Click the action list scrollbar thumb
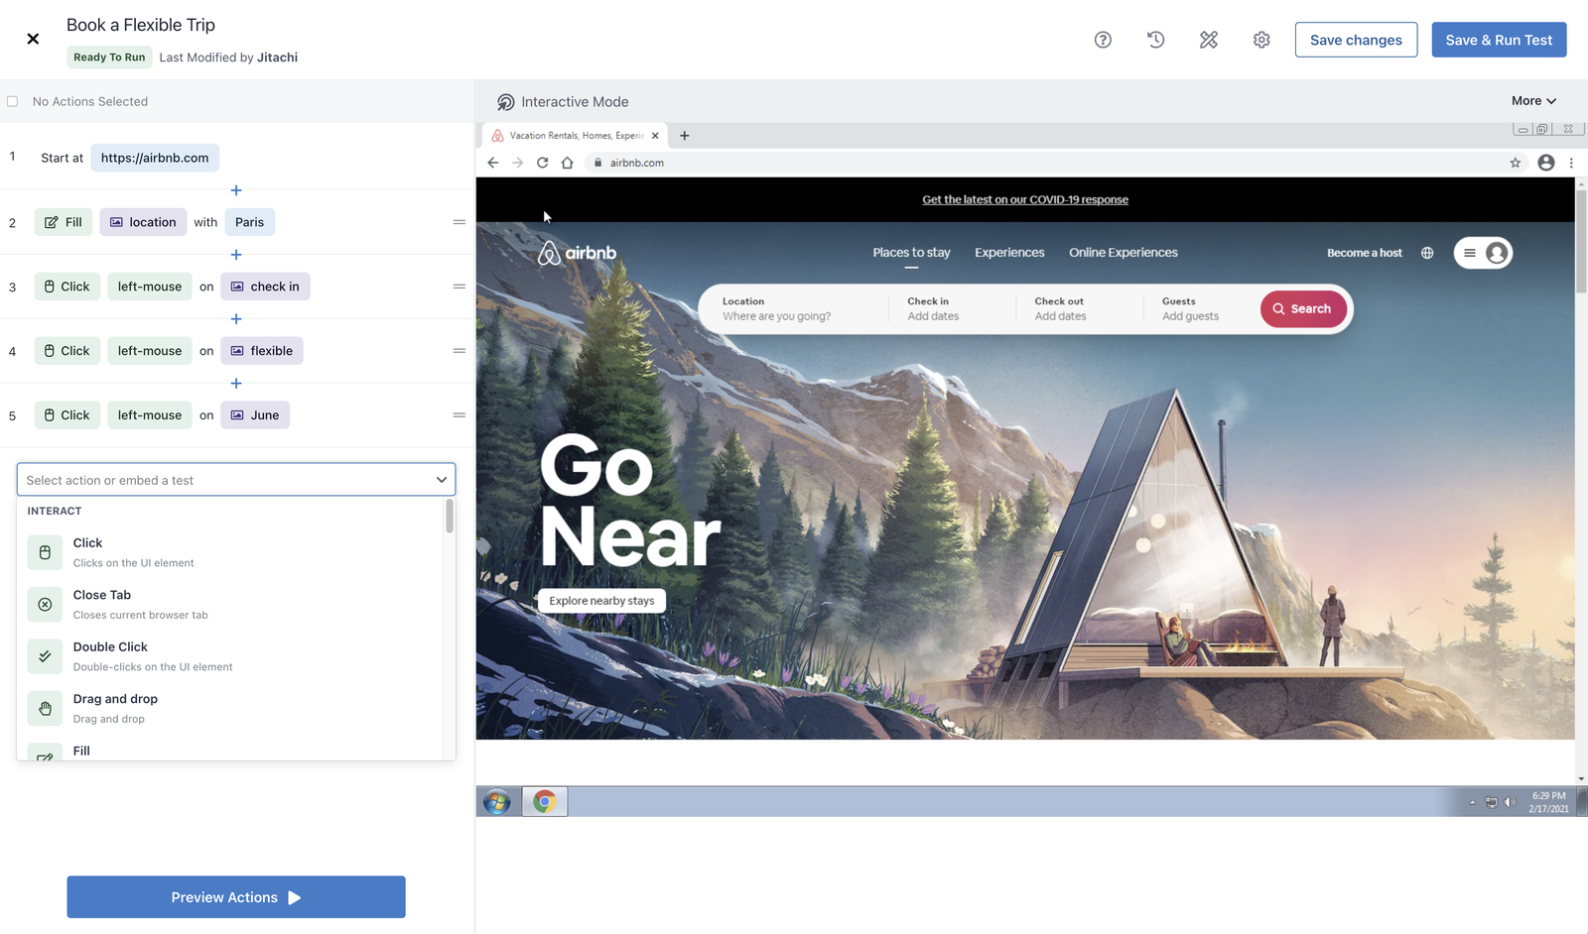The width and height of the screenshot is (1588, 934). 450,517
